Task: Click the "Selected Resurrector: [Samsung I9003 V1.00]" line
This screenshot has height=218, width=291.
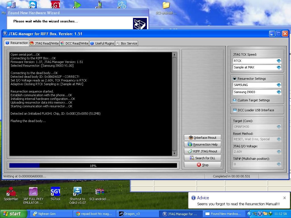Action: [42, 66]
